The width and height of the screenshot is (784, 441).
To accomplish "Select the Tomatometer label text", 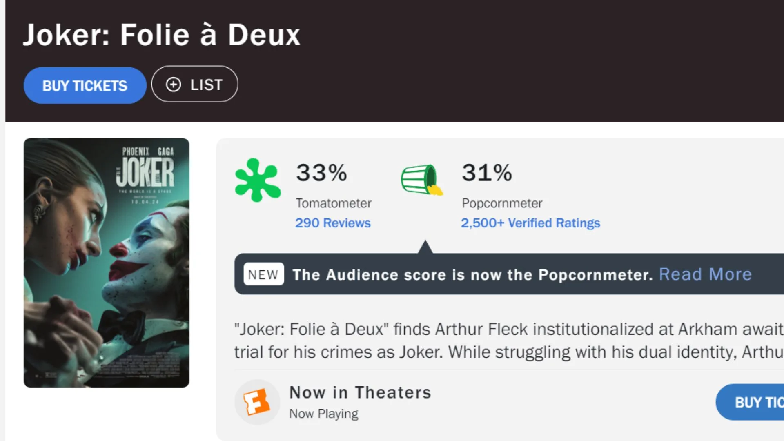I will tap(334, 203).
